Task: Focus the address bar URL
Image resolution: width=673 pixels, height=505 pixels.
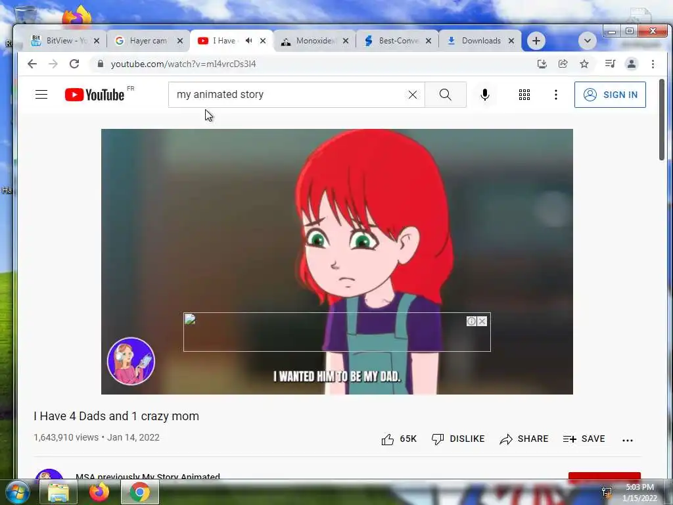Action: click(x=183, y=64)
